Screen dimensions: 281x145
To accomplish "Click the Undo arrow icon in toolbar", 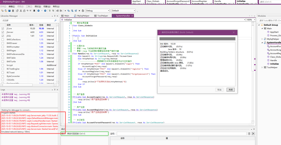I will coord(27,11).
